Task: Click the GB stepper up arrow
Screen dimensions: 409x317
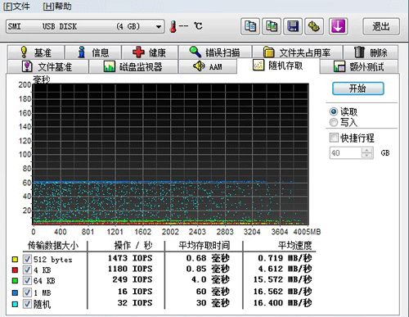Action: (x=367, y=150)
